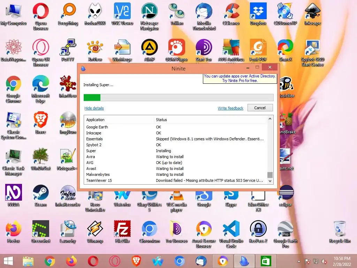357x268 pixels.
Task: Select the Google Earth list row
Action: pyautogui.click(x=176, y=127)
